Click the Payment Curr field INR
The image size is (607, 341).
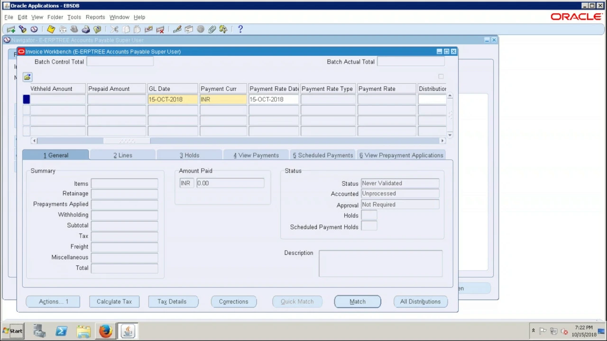[x=223, y=99]
